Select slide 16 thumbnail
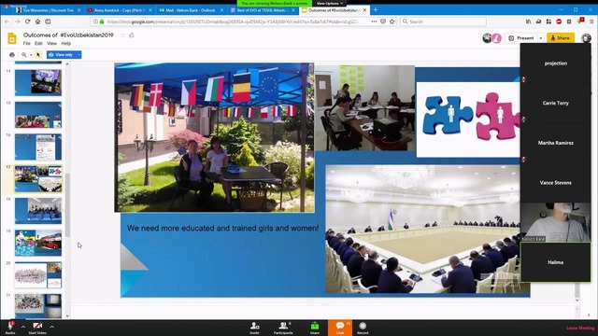Viewport: 598px width, 336px height. [38, 147]
